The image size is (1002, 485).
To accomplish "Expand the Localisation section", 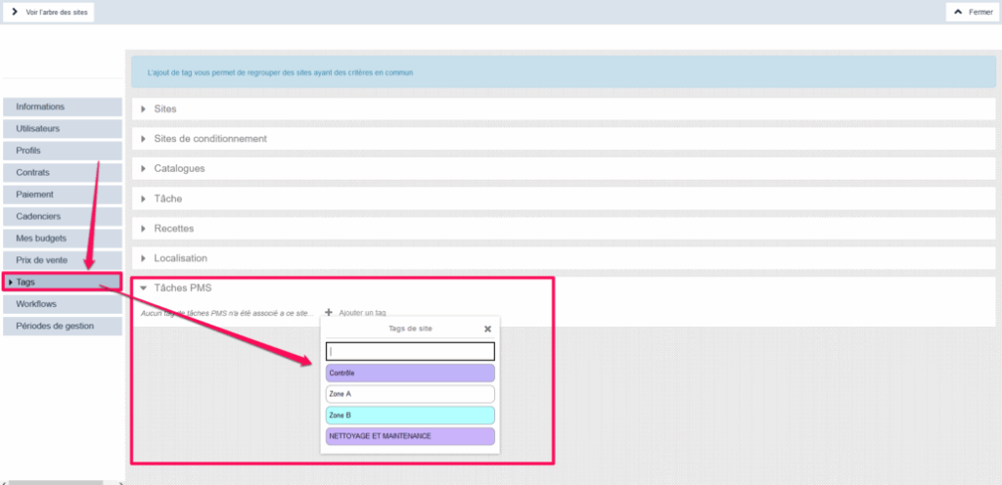I will (144, 258).
